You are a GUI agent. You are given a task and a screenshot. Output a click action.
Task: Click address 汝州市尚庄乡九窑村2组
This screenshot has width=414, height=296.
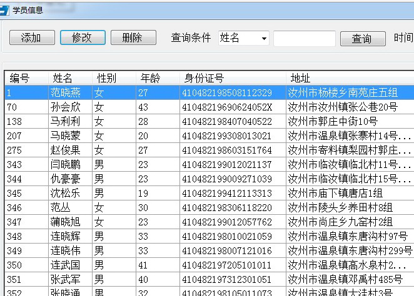340,222
